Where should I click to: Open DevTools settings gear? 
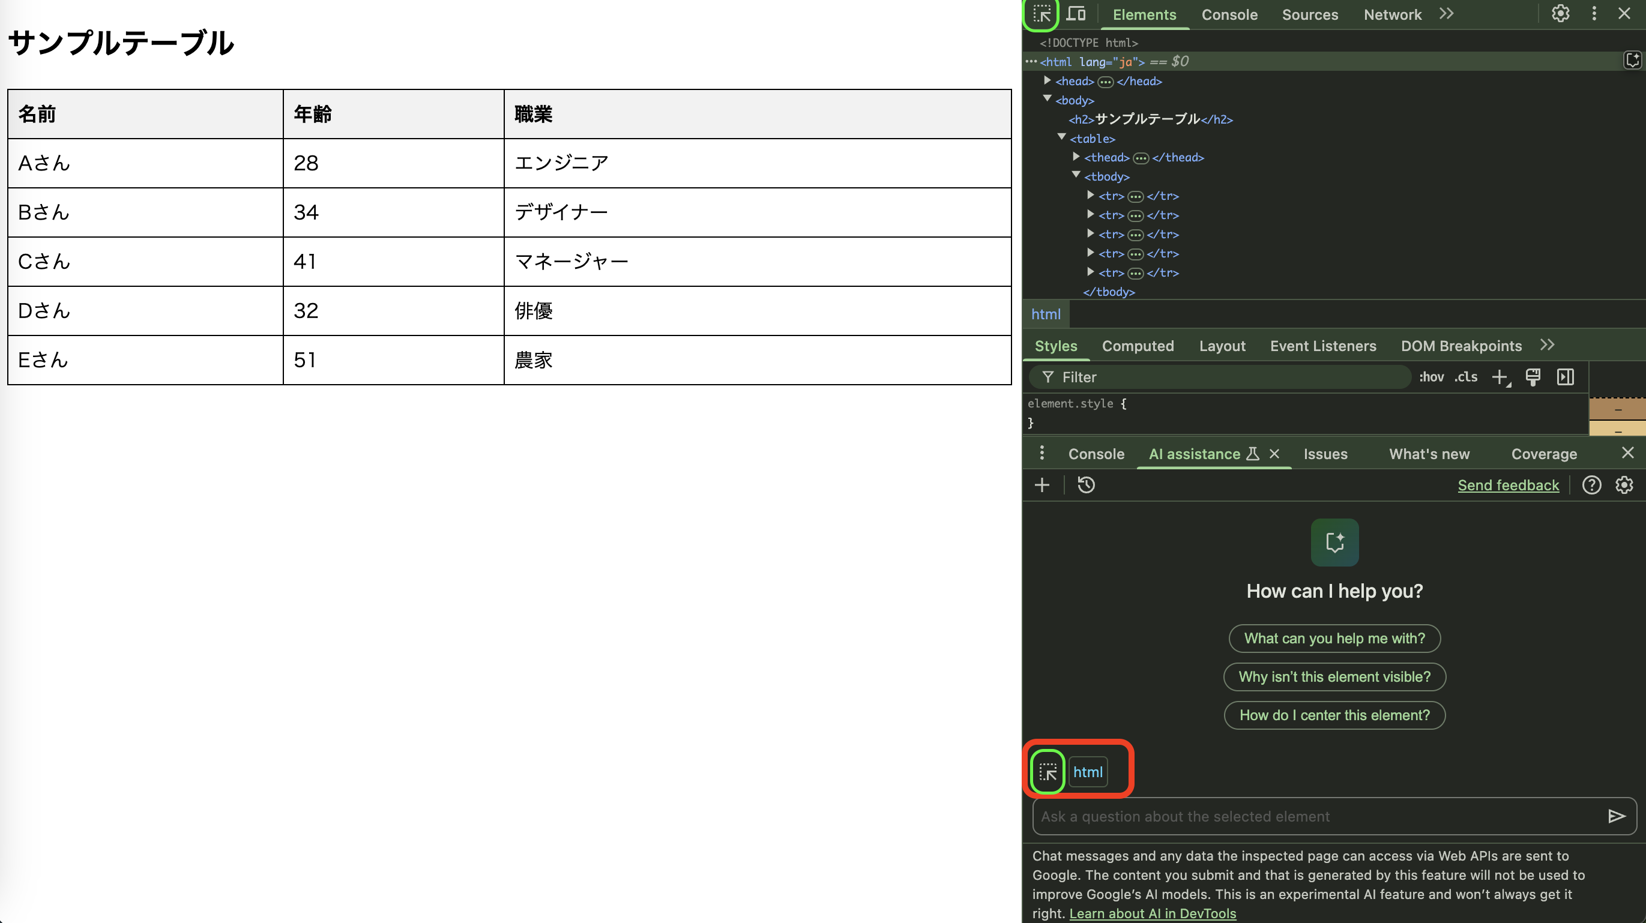tap(1560, 13)
